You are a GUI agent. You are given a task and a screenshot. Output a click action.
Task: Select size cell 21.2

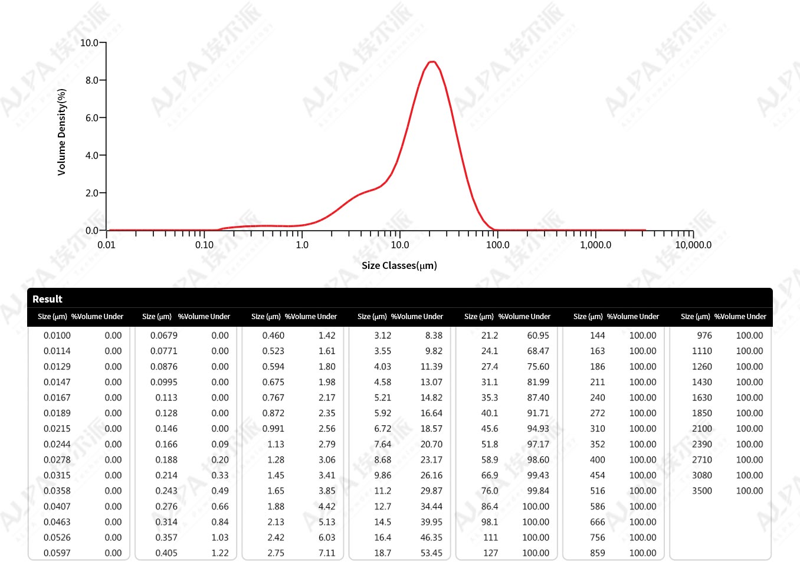490,336
